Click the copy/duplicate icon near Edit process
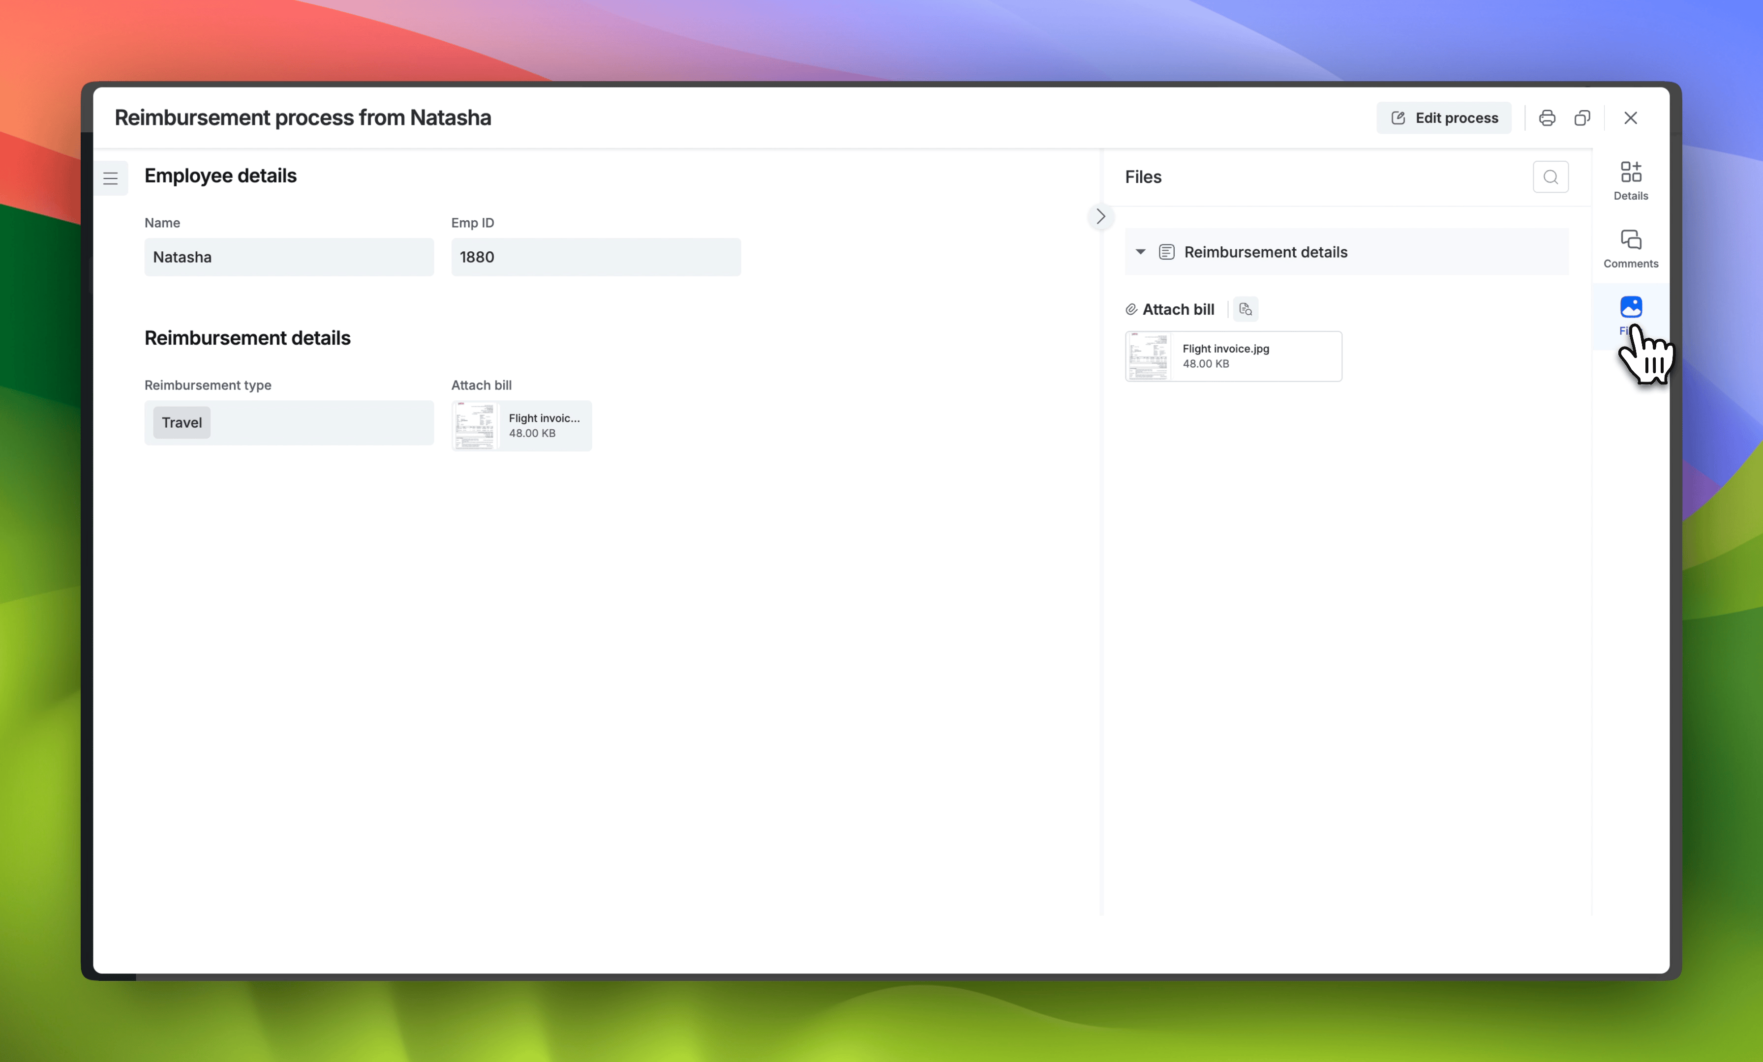The height and width of the screenshot is (1062, 1763). point(1582,118)
